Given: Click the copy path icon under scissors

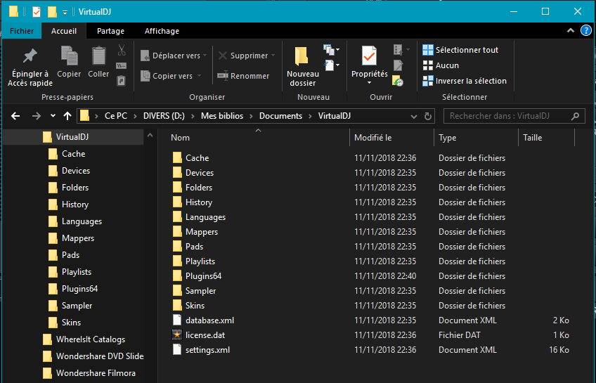Looking at the screenshot, I should point(122,65).
